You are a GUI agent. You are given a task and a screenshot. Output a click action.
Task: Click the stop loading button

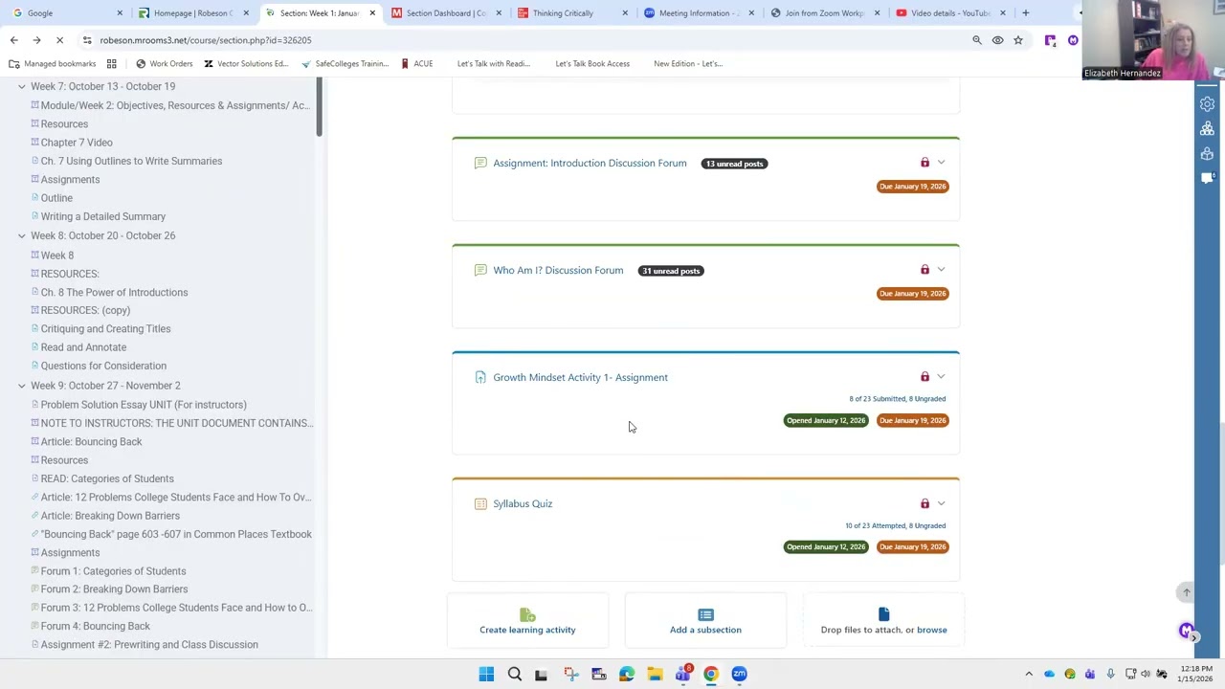(x=59, y=40)
